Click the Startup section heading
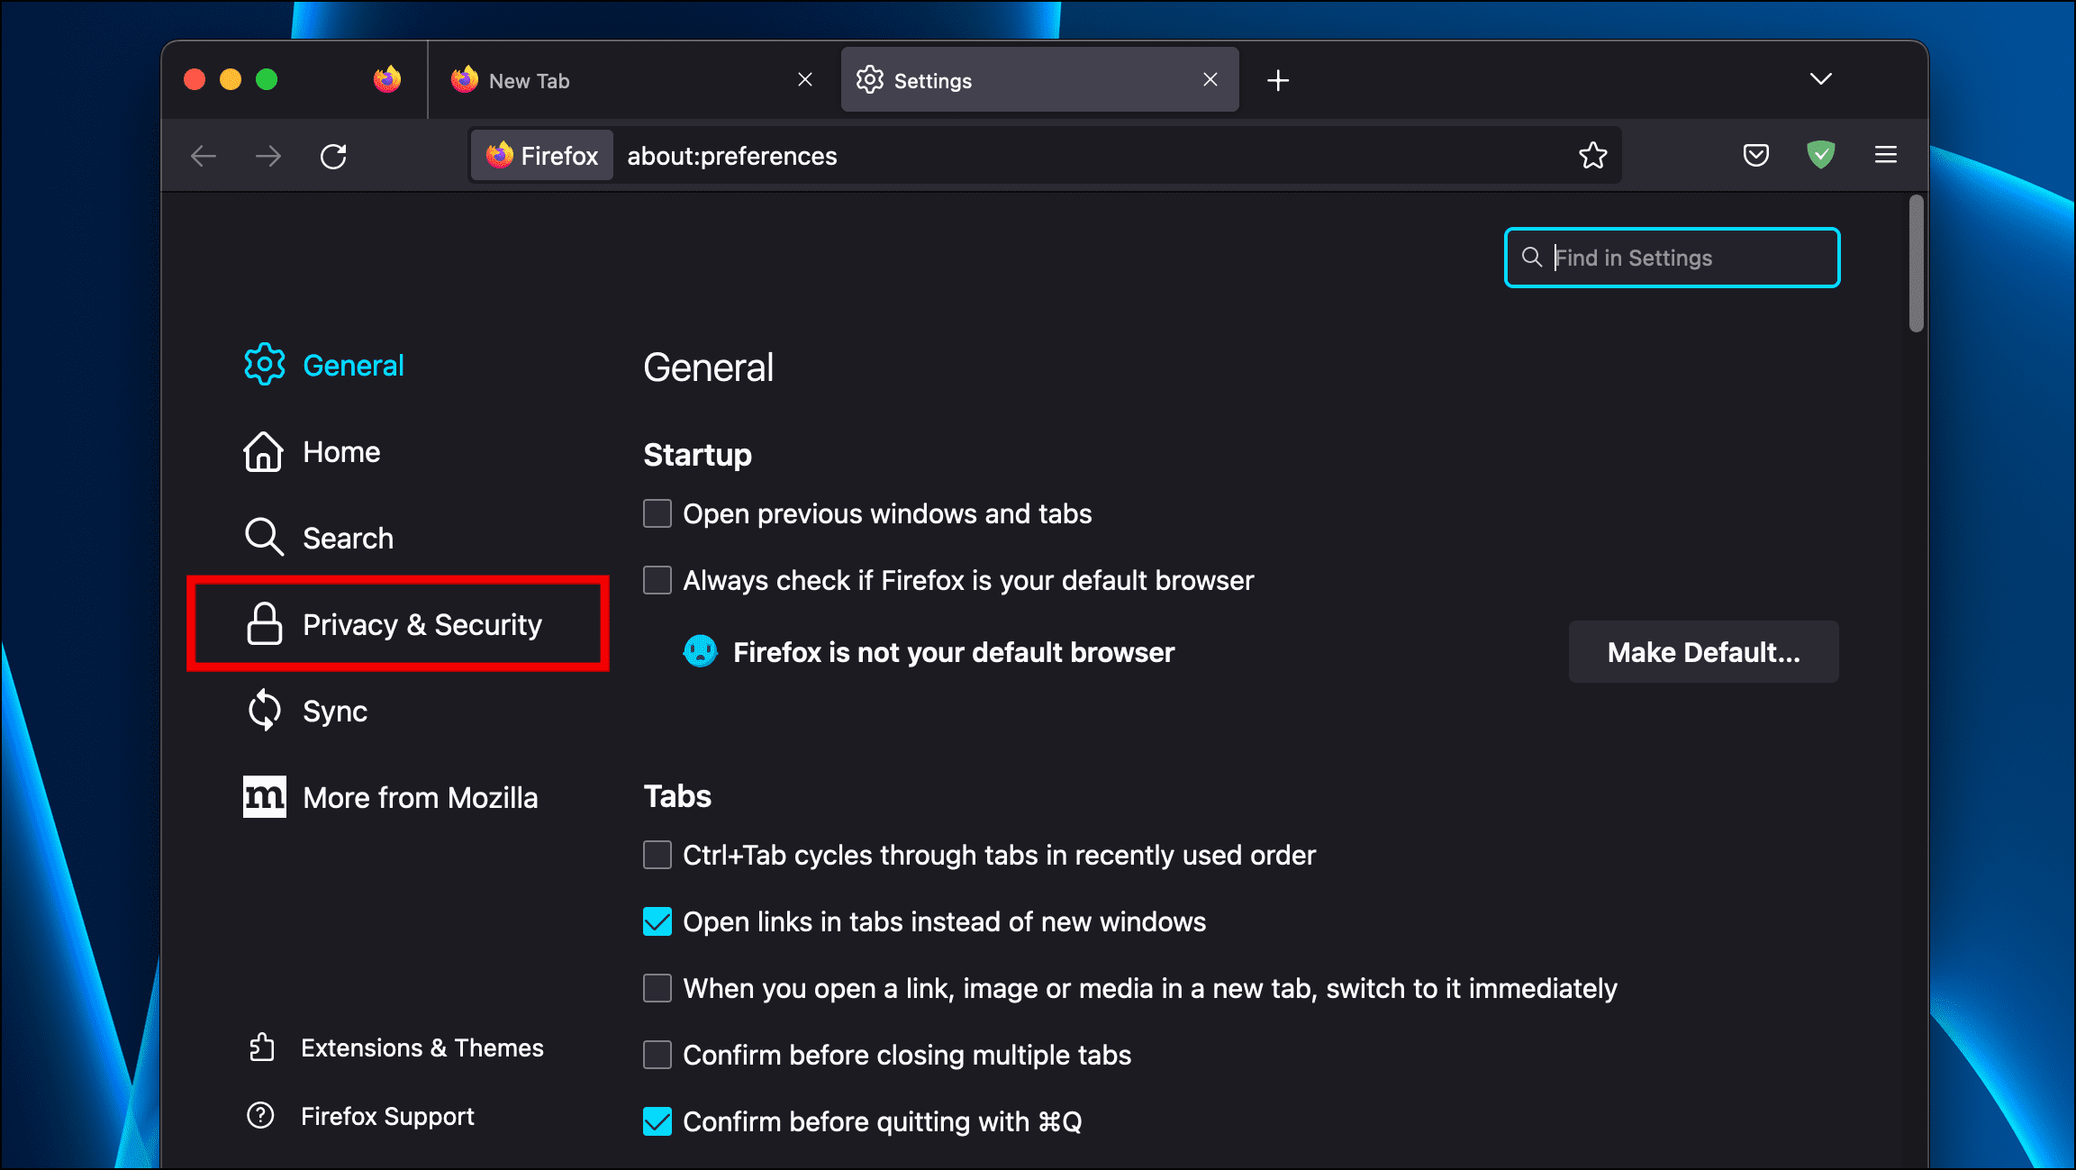Screen dimensions: 2076x1170 [697, 455]
